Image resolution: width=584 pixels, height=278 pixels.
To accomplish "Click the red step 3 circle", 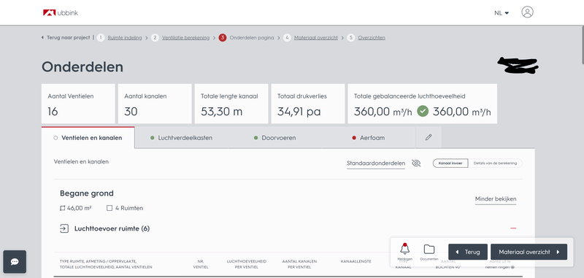I will point(223,38).
